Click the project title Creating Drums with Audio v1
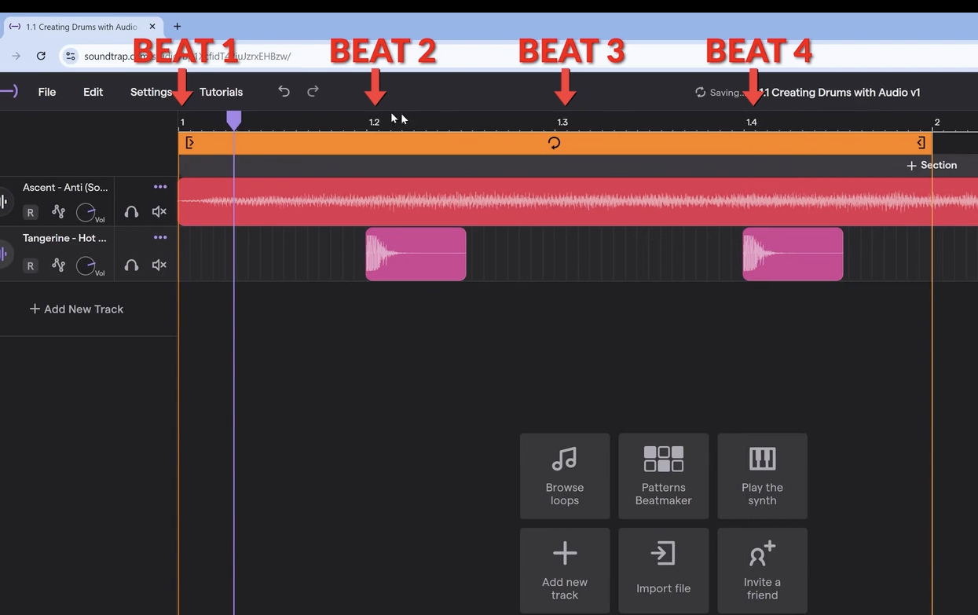978x615 pixels. click(840, 93)
